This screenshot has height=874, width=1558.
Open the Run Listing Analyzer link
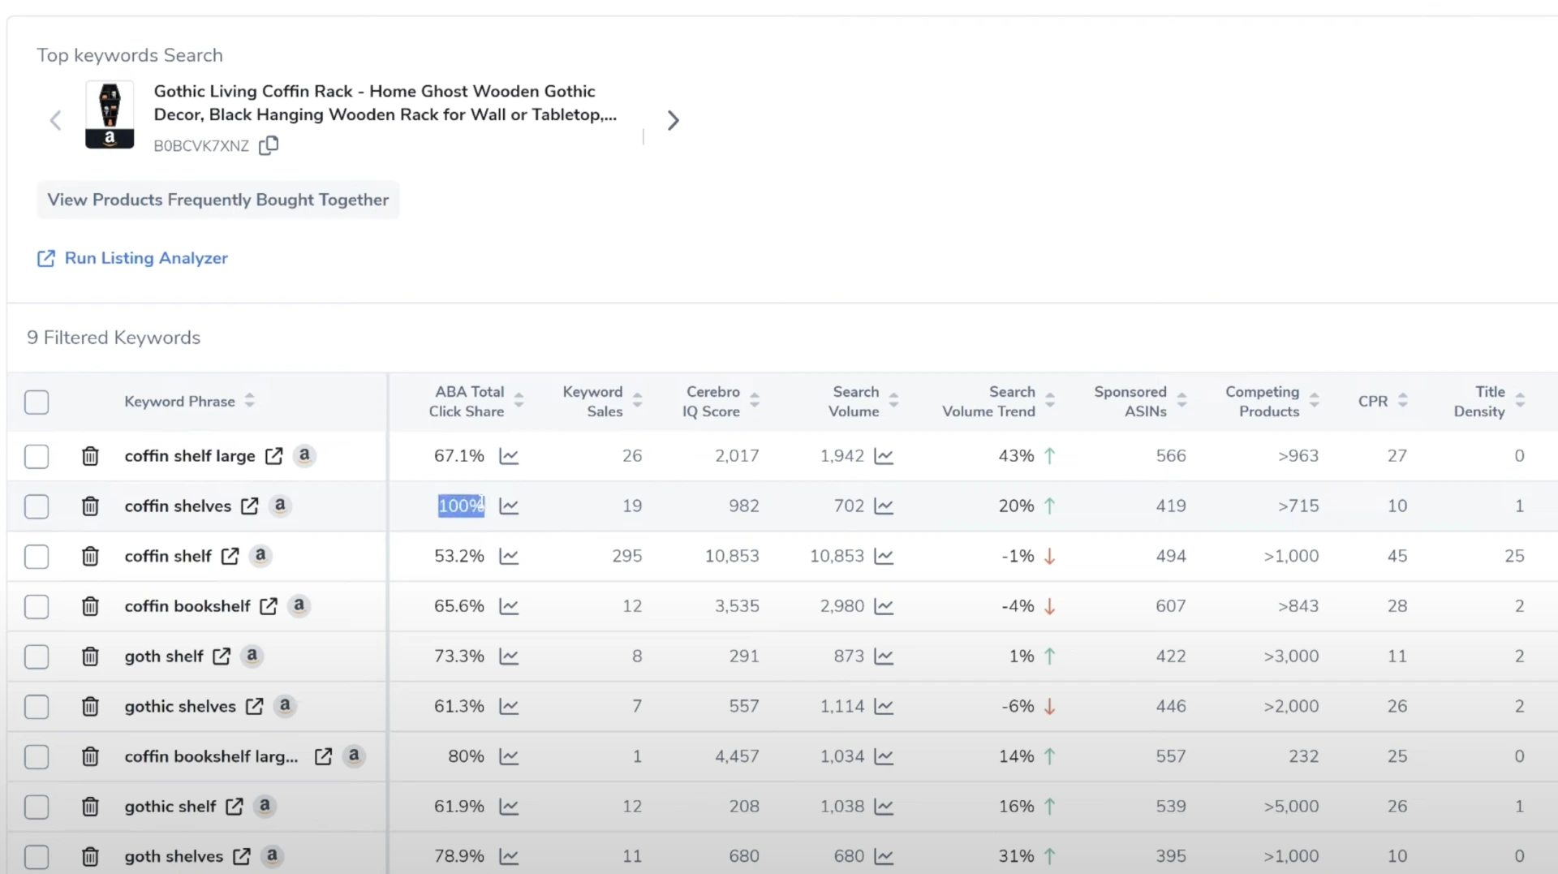pyautogui.click(x=146, y=258)
